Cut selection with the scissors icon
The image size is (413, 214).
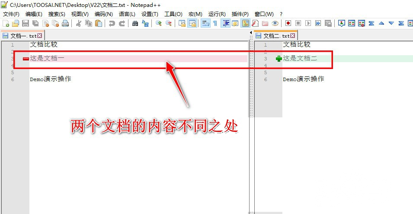78,23
